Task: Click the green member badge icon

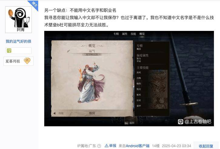Action: [x=9, y=51]
